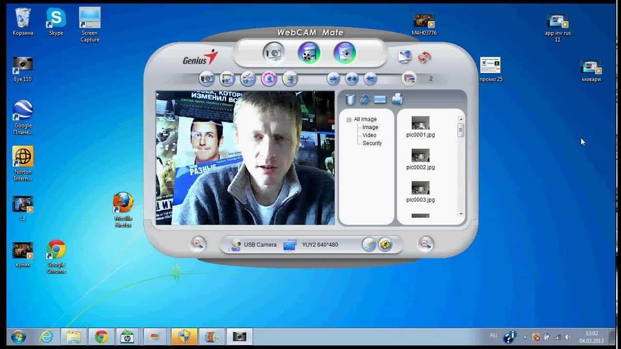Select the All Image tree root

point(365,119)
